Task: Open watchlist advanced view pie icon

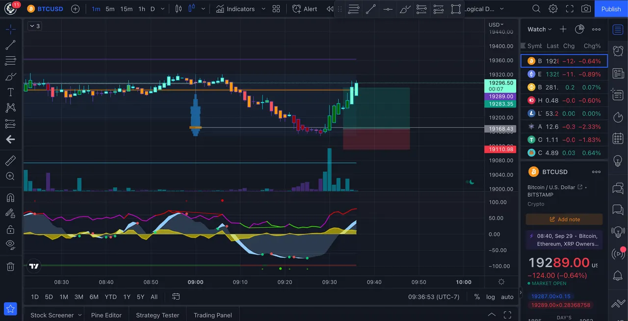Action: (579, 29)
